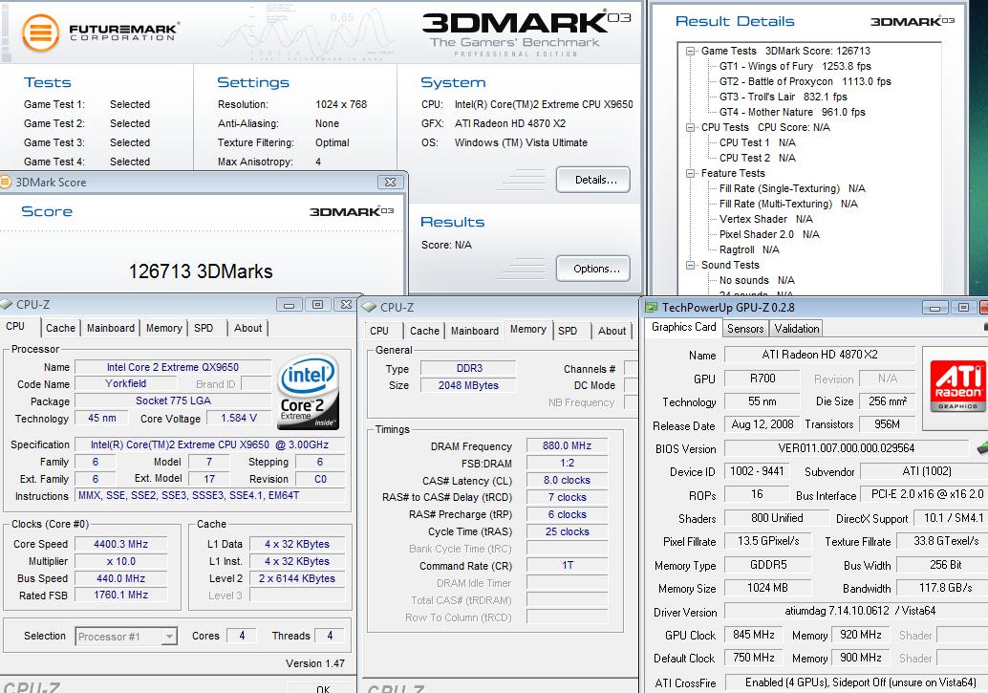This screenshot has width=988, height=693.
Task: Click the GPU-Z title bar icon
Action: (651, 307)
